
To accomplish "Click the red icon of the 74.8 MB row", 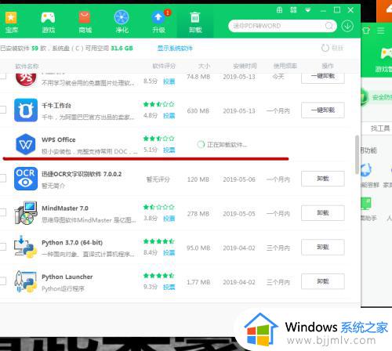I will click(x=26, y=79).
